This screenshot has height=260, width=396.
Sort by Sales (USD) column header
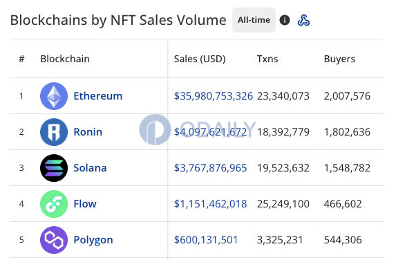point(200,59)
